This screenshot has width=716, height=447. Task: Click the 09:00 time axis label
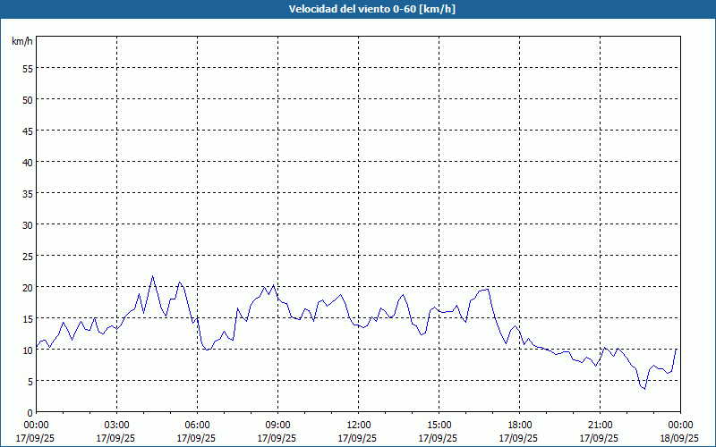278,425
